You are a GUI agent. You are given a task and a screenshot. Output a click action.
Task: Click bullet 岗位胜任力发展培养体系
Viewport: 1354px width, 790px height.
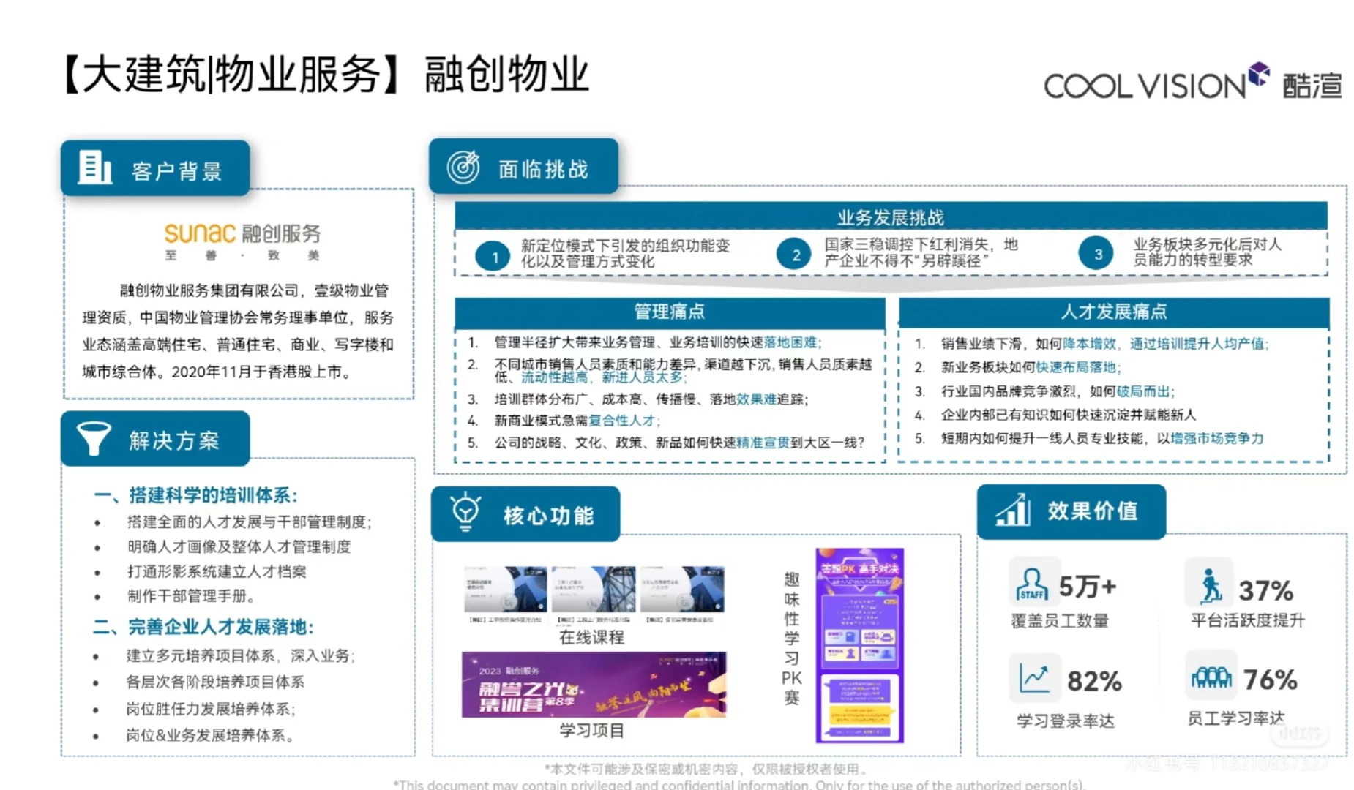(x=211, y=709)
